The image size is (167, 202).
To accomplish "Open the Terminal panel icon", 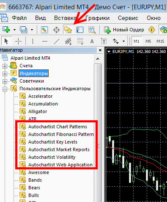I will click(x=80, y=30).
